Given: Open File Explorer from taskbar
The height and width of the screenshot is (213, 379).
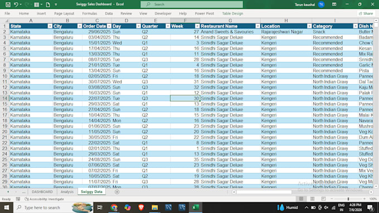Looking at the screenshot, I should [x=155, y=207].
